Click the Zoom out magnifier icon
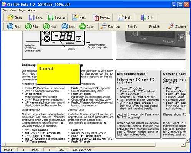This screenshot has height=153, width=191. pos(103,26)
